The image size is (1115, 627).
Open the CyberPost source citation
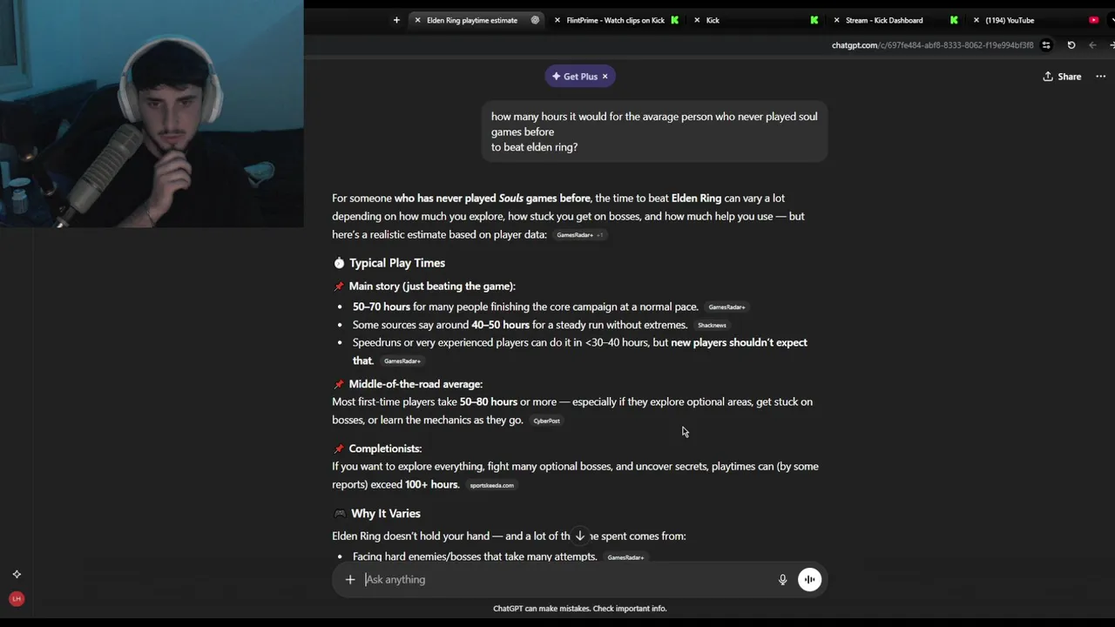point(546,421)
